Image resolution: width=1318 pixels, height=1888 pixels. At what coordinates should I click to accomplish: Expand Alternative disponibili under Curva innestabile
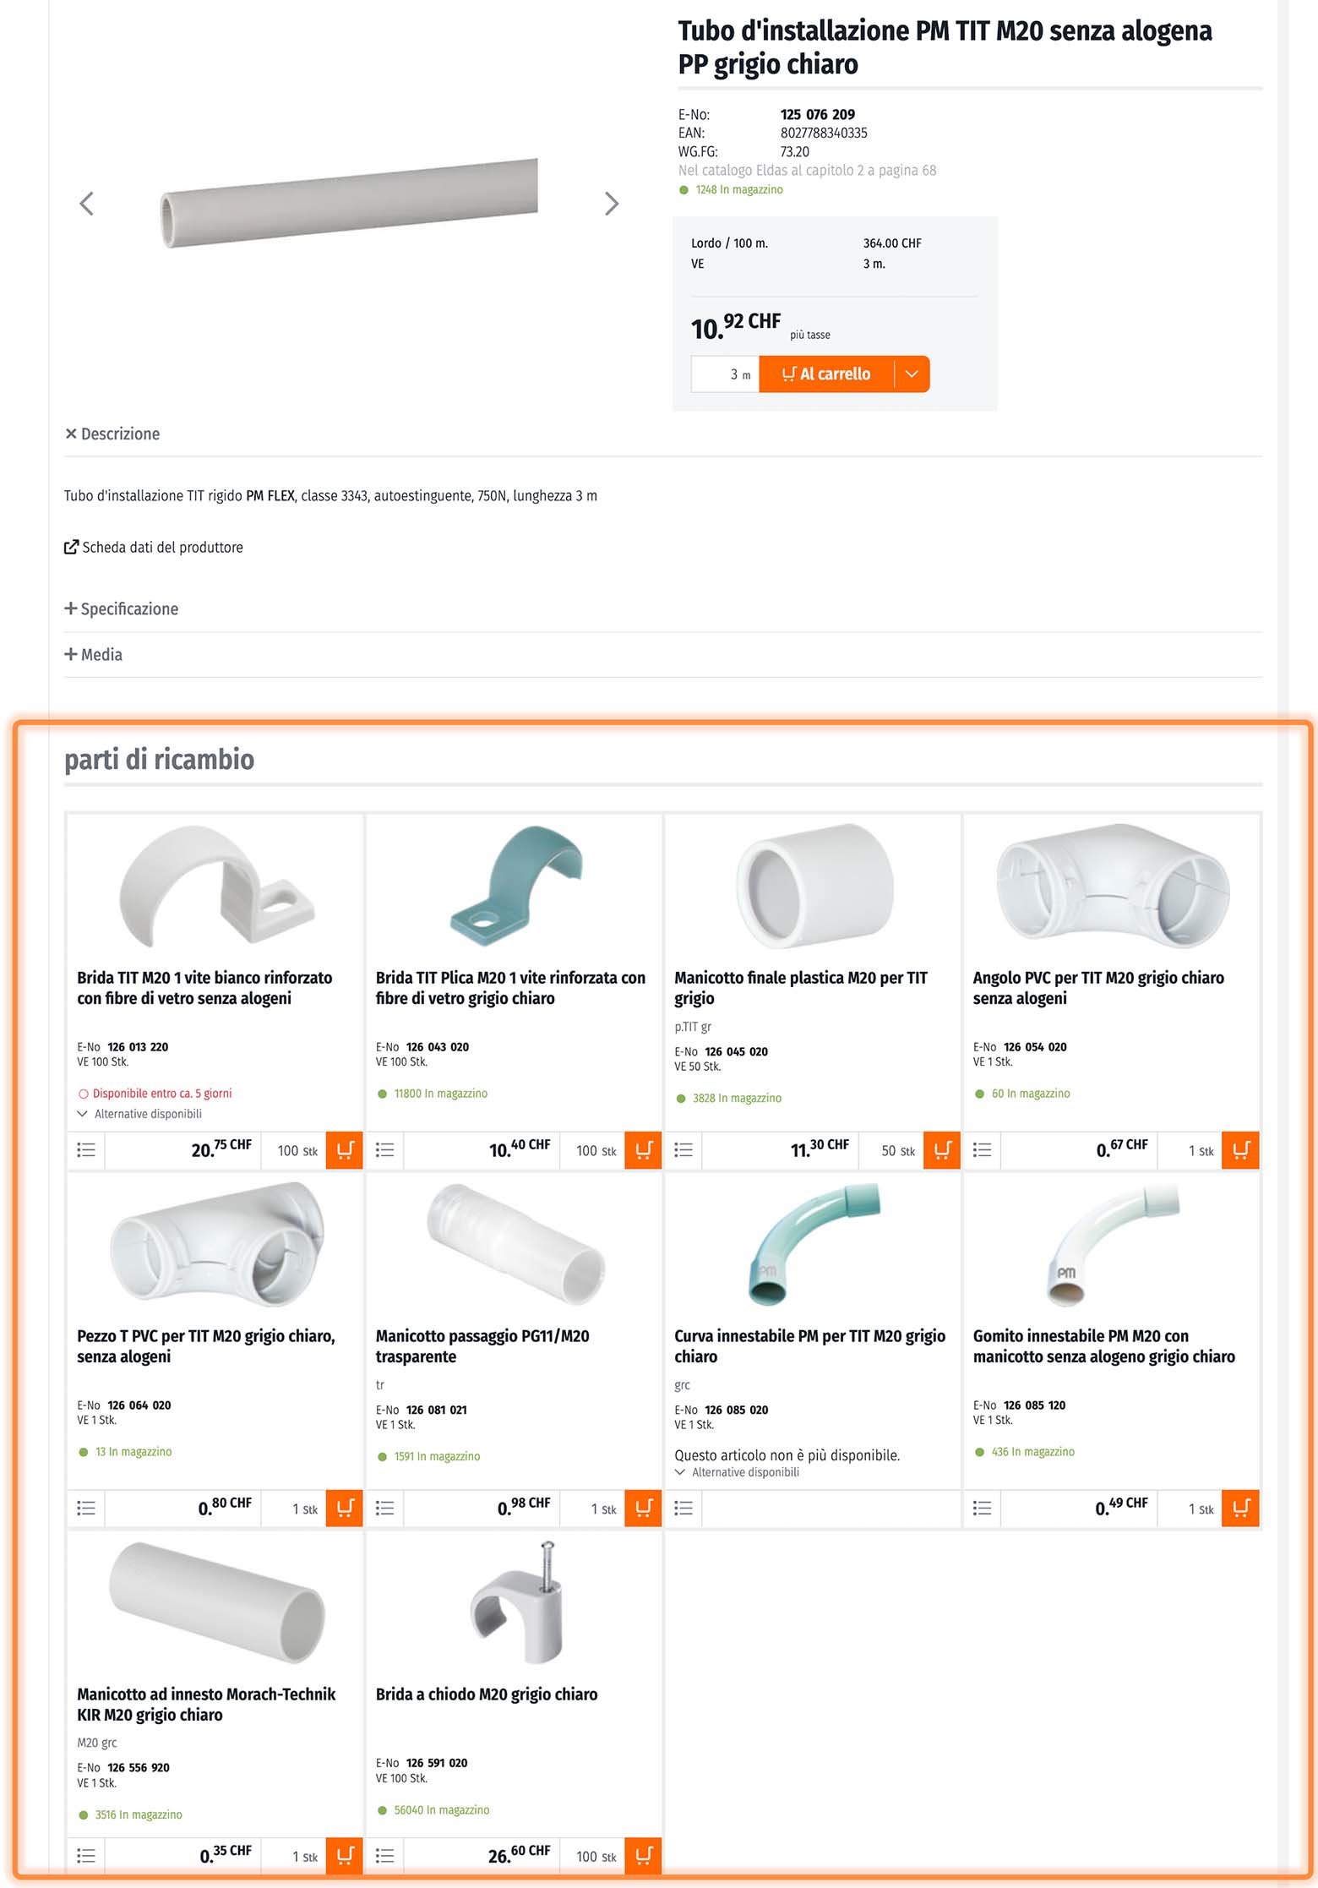tap(738, 1472)
